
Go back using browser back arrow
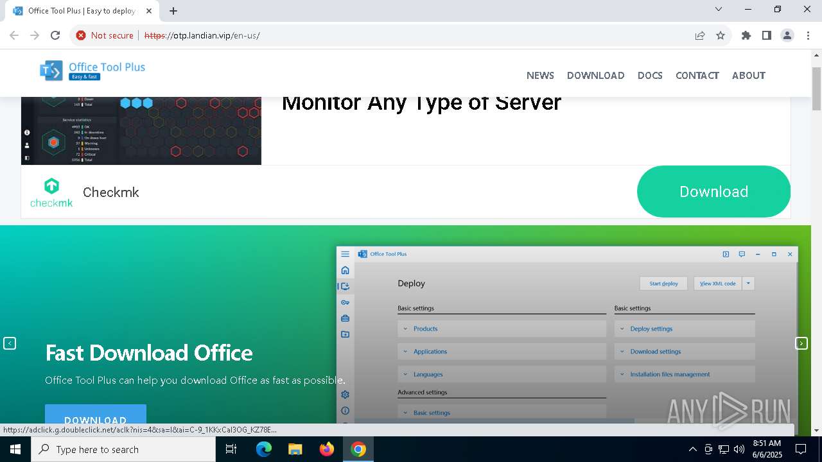[14, 35]
